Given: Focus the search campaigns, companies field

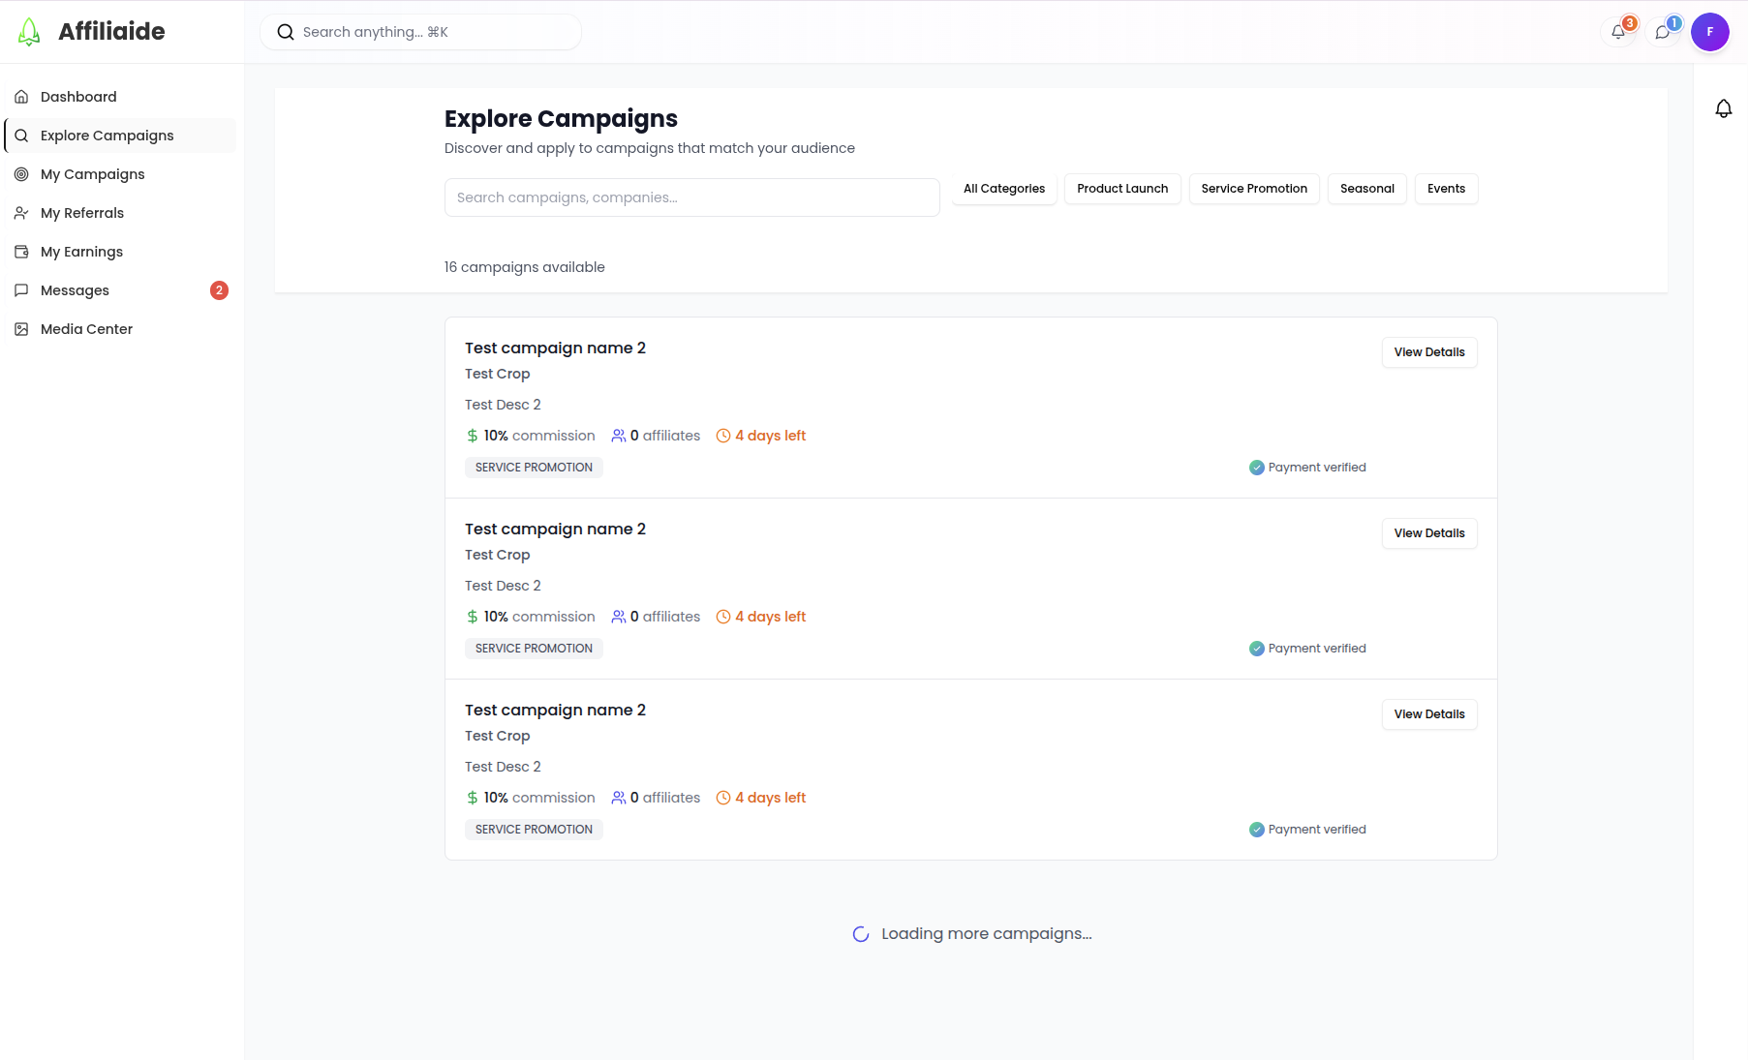Looking at the screenshot, I should click(691, 197).
